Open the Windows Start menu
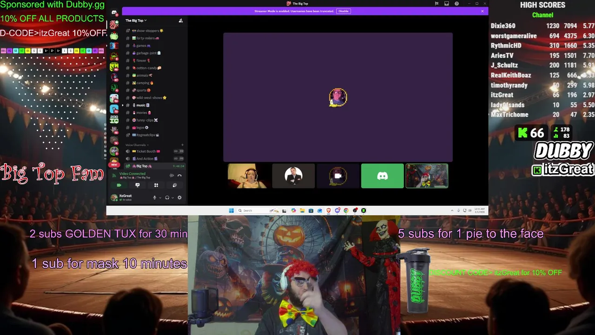Screen dimensions: 595x335 pyautogui.click(x=231, y=210)
